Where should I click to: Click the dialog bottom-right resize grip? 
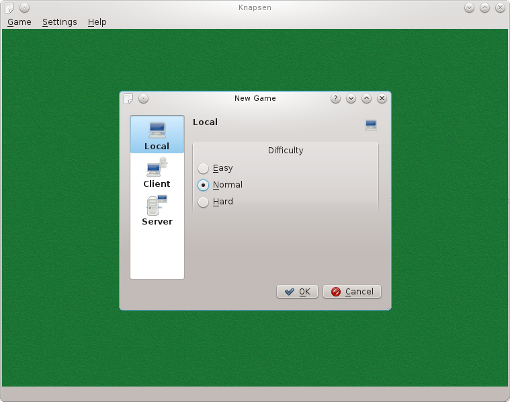click(x=388, y=308)
